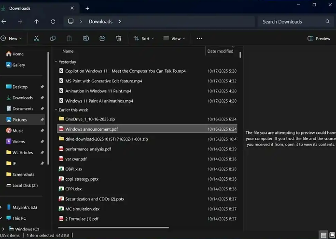
Task: Open the View dropdown menu
Action: coord(174,39)
